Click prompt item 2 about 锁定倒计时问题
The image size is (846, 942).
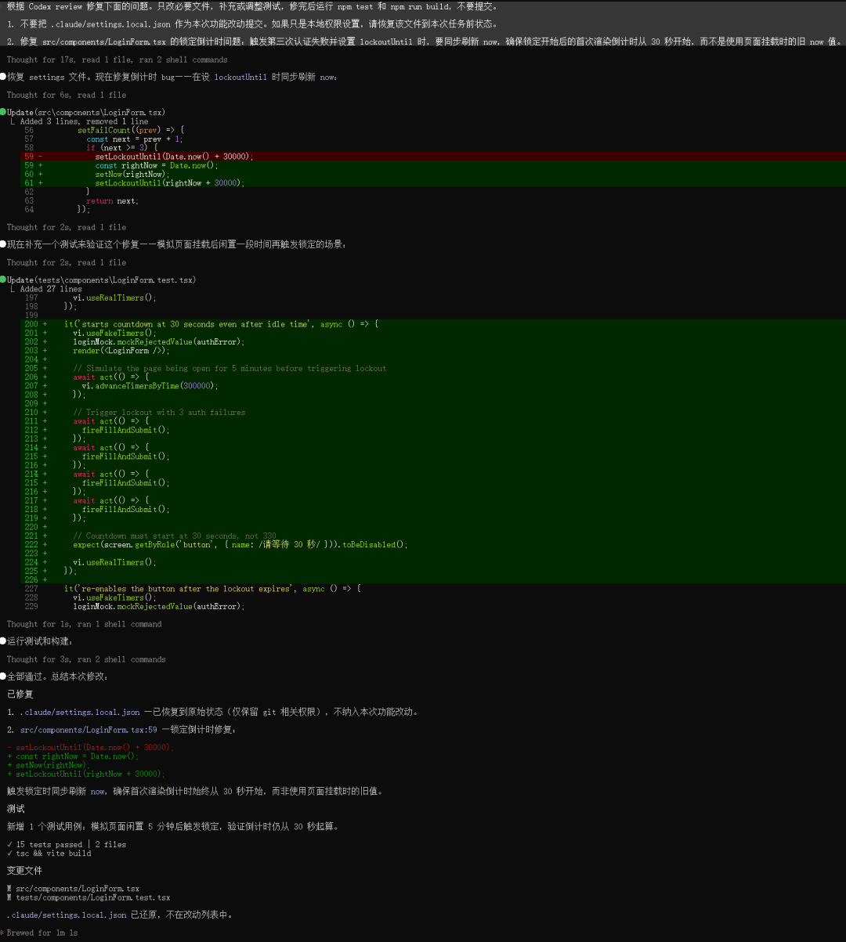425,42
